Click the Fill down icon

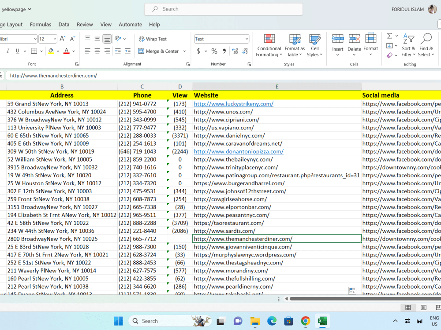pyautogui.click(x=389, y=45)
